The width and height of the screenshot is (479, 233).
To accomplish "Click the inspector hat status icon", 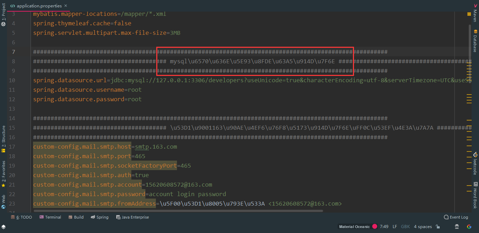I will [457, 227].
